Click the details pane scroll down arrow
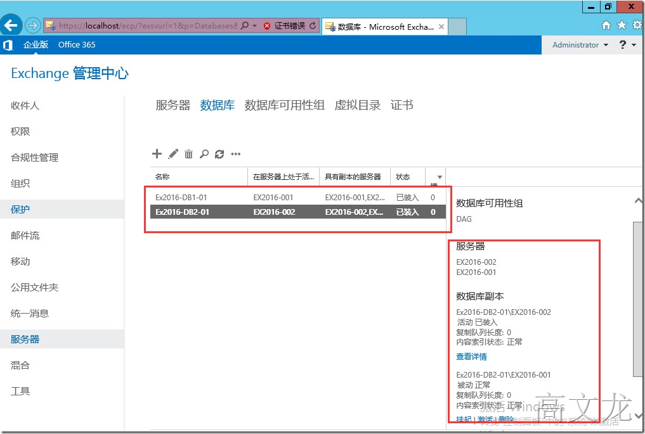Viewport: 645px width, 434px height. (638, 415)
